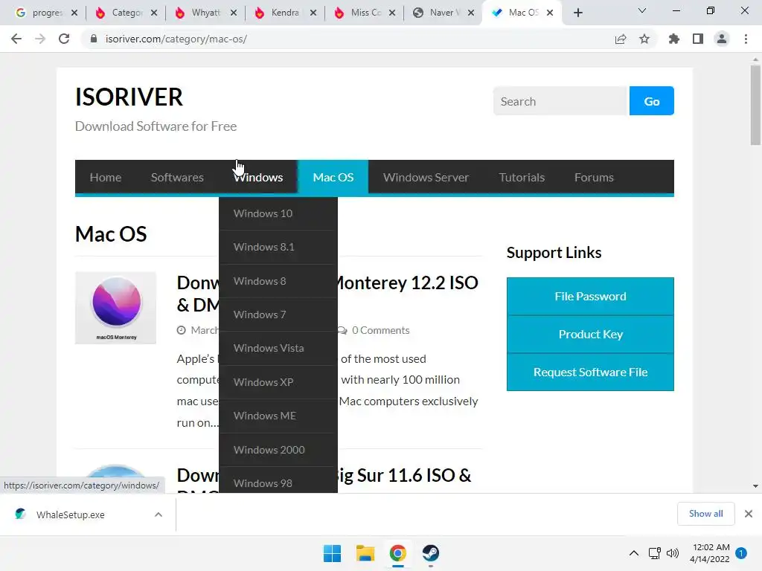Toggle the browser side panel icon
Viewport: 762px width, 571px height.
[698, 39]
